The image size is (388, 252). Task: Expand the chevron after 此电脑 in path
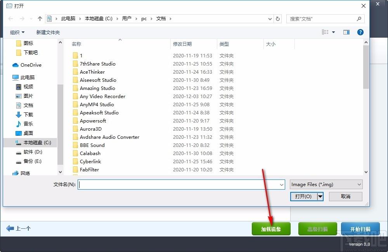(x=80, y=19)
